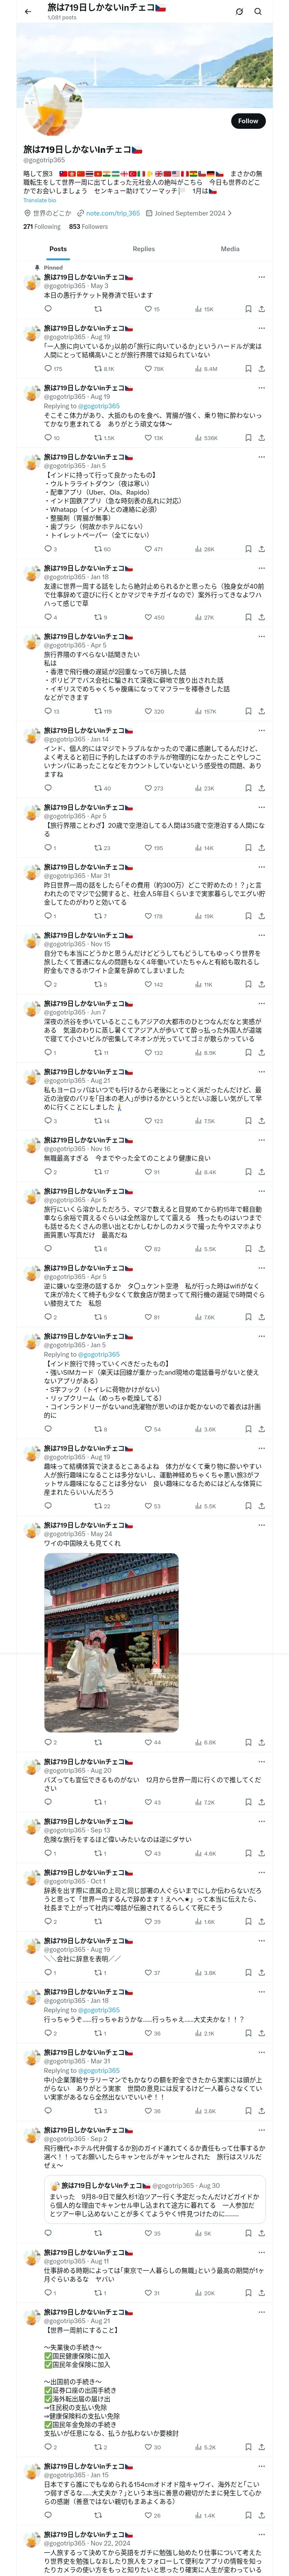
Task: Bookmark the pinned May 3 post
Action: [x=248, y=309]
